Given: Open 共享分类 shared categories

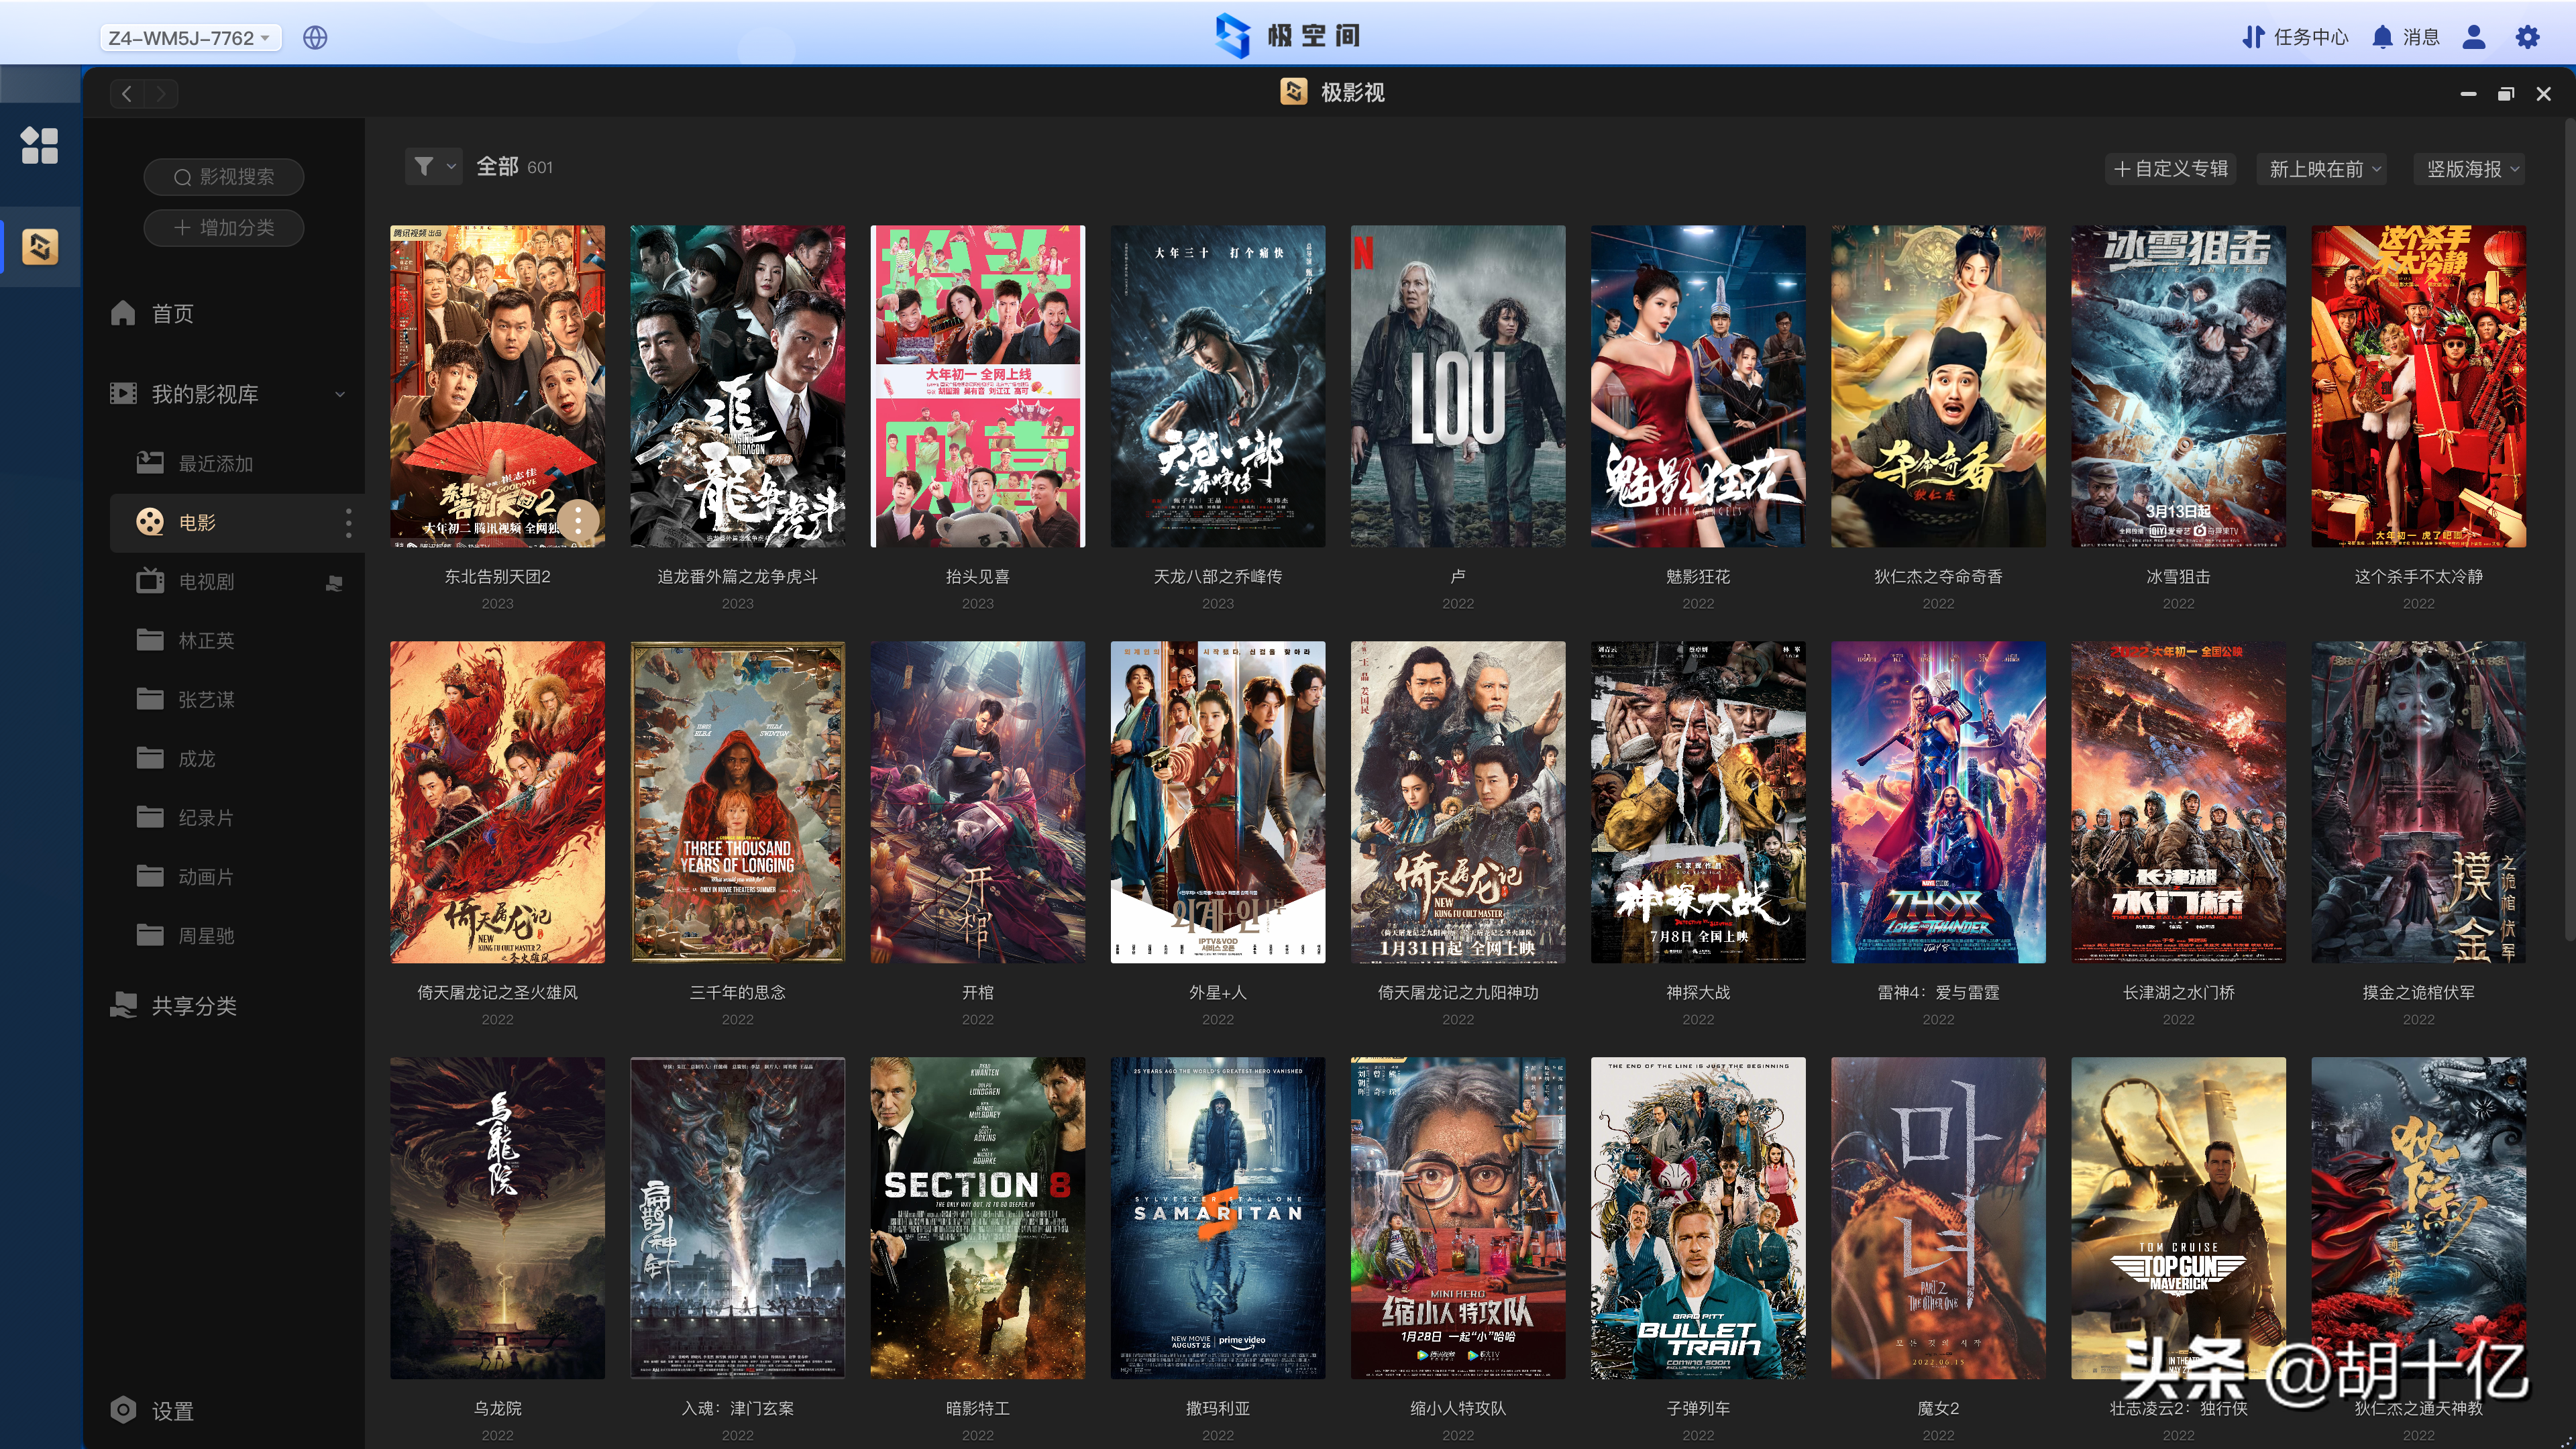Looking at the screenshot, I should point(173,1006).
